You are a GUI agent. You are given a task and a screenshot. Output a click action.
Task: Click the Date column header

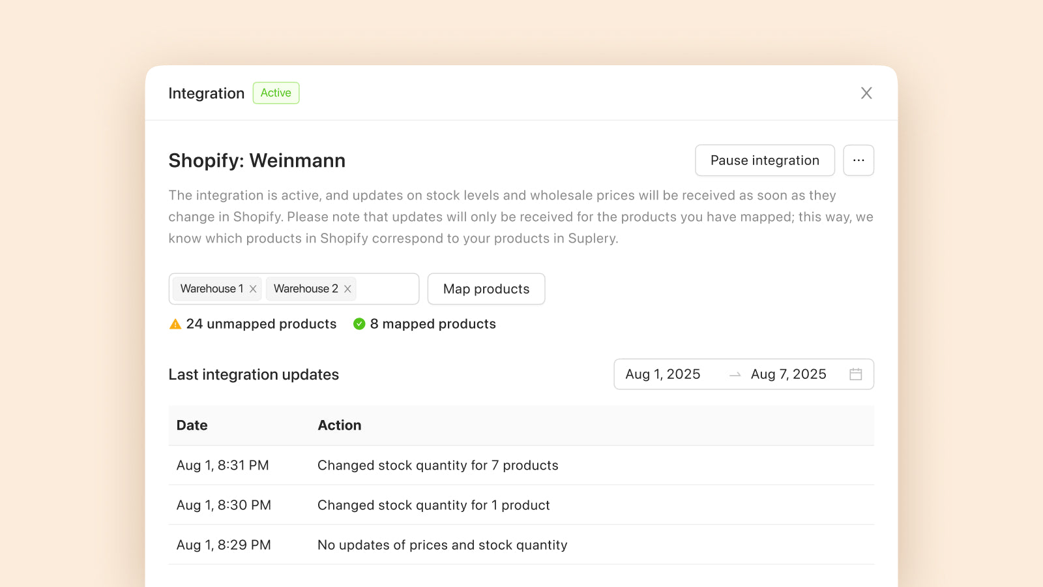point(192,425)
